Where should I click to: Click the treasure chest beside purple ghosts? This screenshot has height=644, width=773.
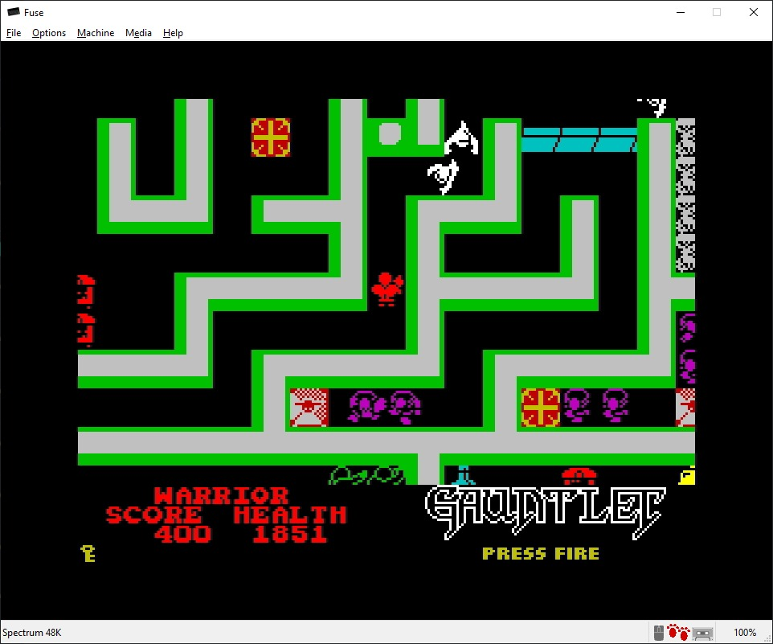[x=541, y=408]
